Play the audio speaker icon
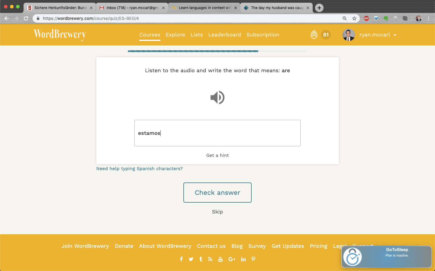This screenshot has height=271, width=435. pyautogui.click(x=217, y=98)
